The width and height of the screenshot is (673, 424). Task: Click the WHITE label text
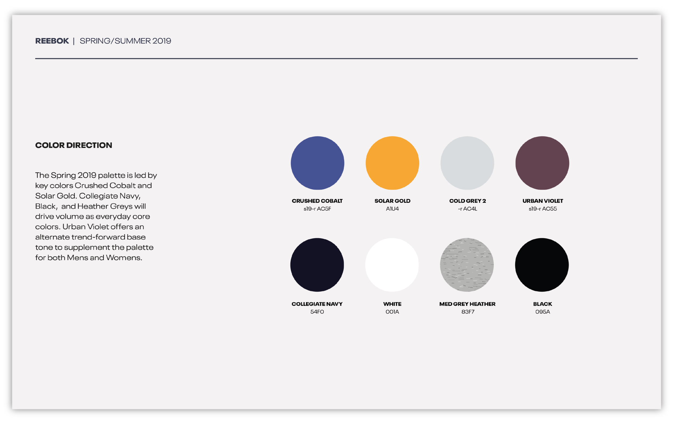(392, 304)
